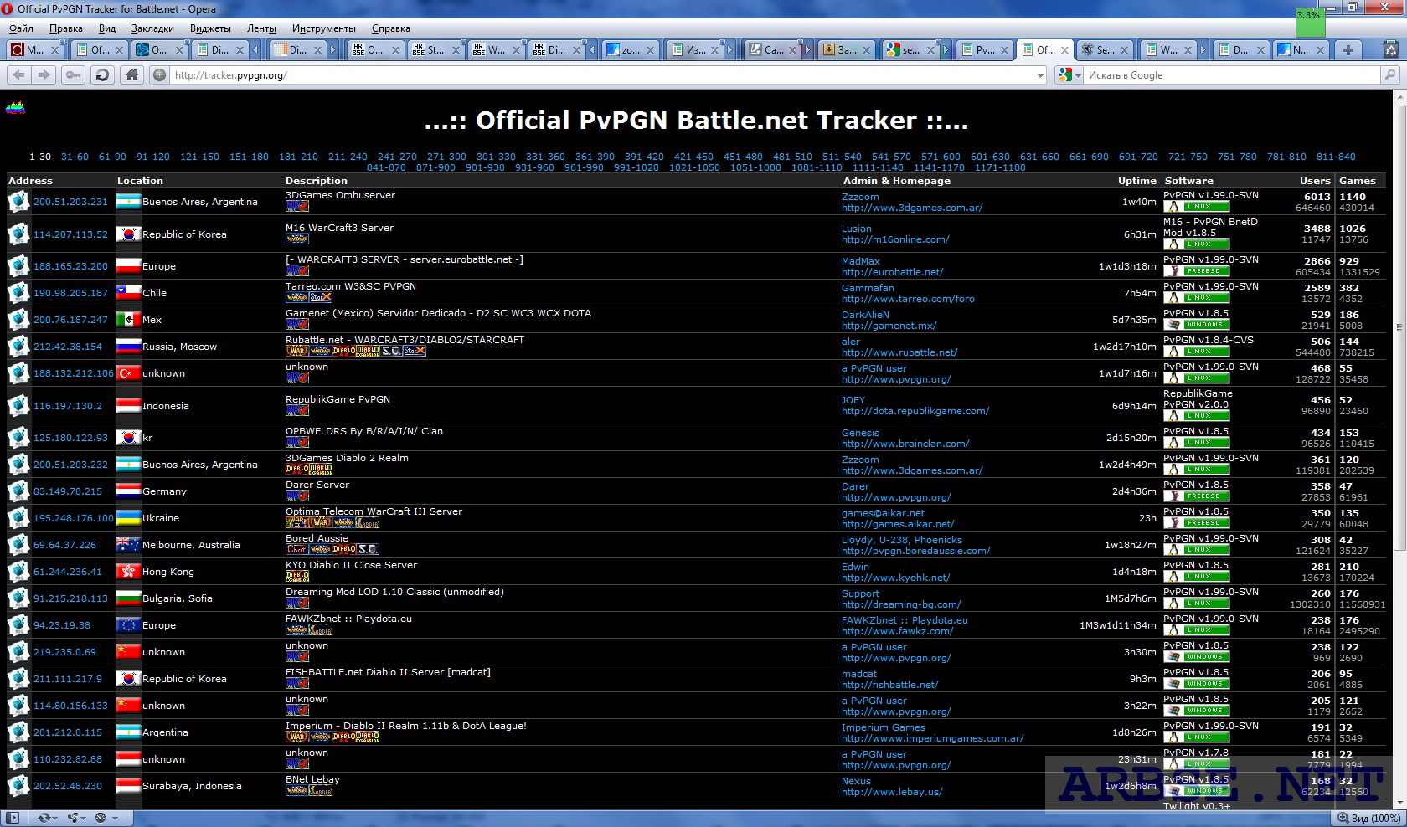Click the 'Optima Telecom WarCraft III Server' description
The height and width of the screenshot is (827, 1407).
[x=374, y=511]
